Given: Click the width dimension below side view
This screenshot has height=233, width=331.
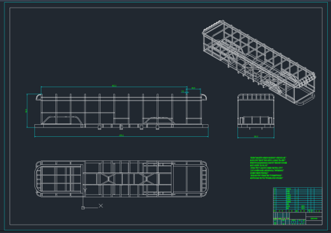Looking at the screenshot, I should tap(256, 137).
